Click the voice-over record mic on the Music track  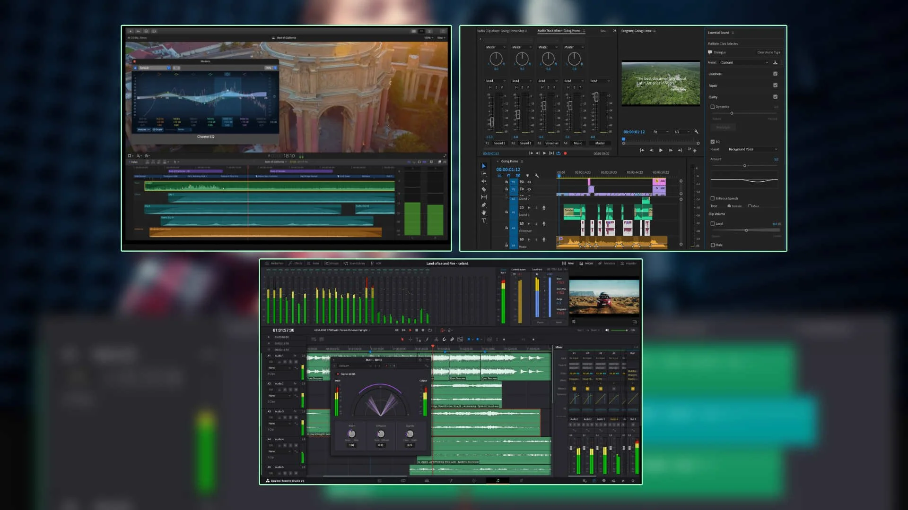tap(544, 239)
